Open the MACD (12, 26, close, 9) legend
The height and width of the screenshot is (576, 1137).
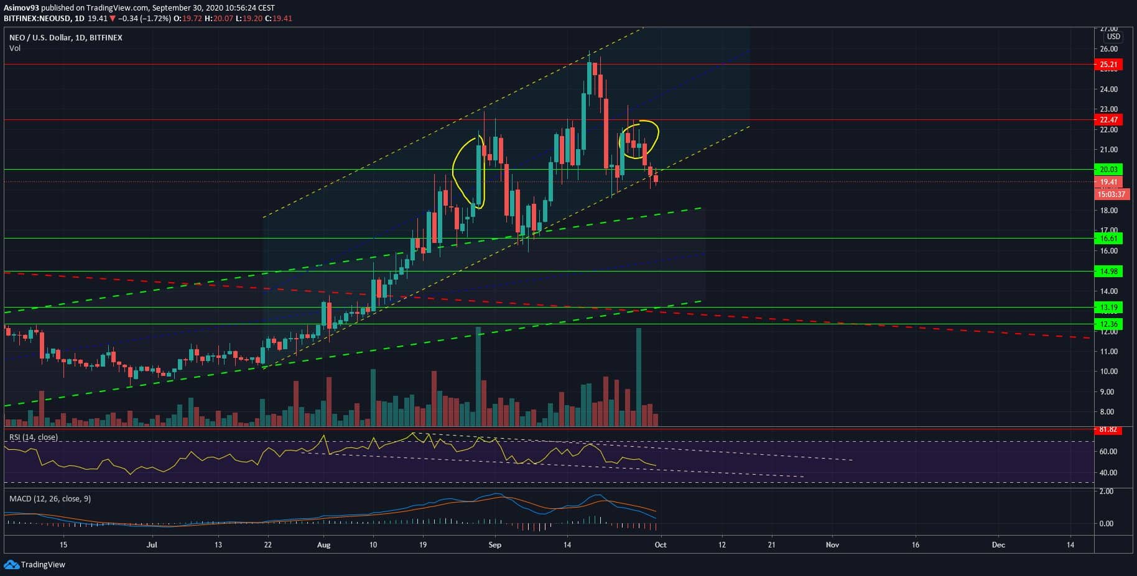click(x=50, y=498)
